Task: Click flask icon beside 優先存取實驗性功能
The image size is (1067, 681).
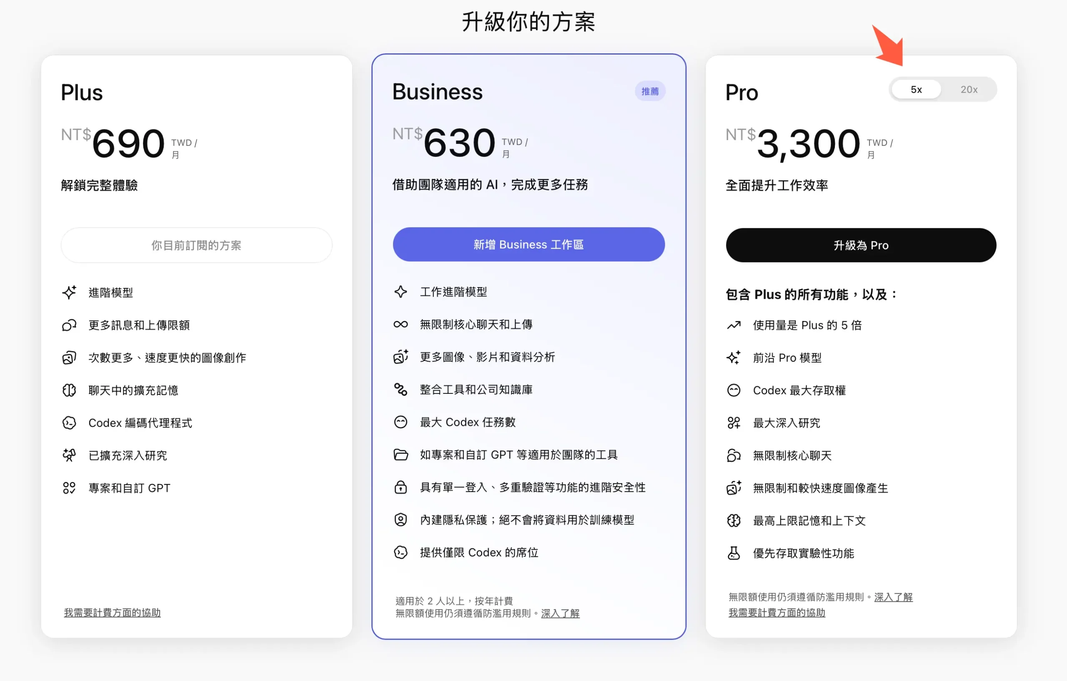Action: coord(734,553)
